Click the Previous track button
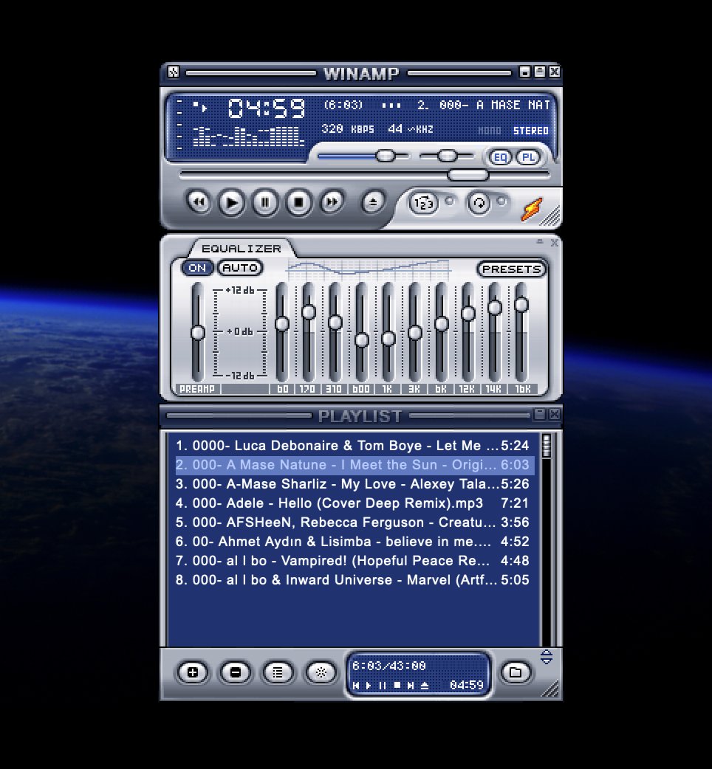Screen dimensions: 712x769 pos(199,201)
